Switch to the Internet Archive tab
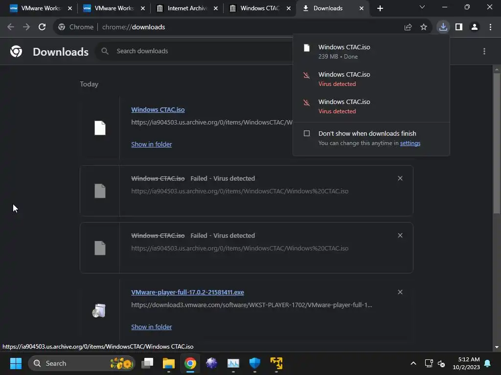501x375 pixels. point(187,8)
